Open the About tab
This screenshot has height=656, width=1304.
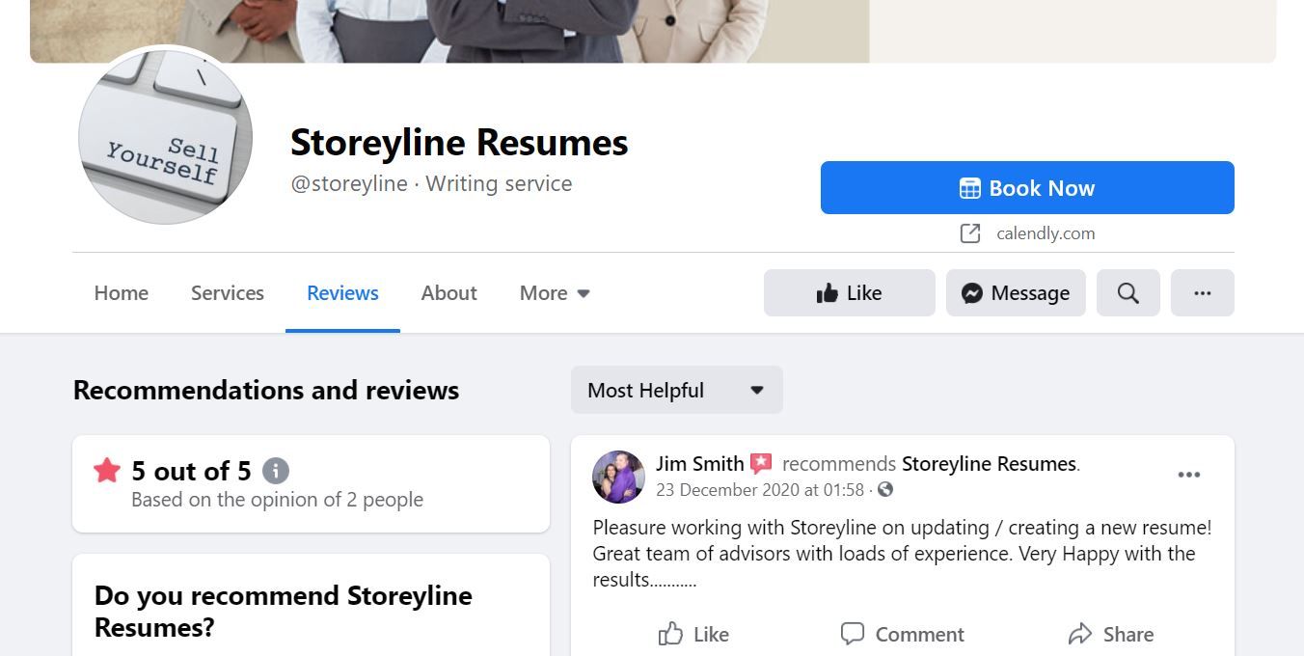[448, 293]
